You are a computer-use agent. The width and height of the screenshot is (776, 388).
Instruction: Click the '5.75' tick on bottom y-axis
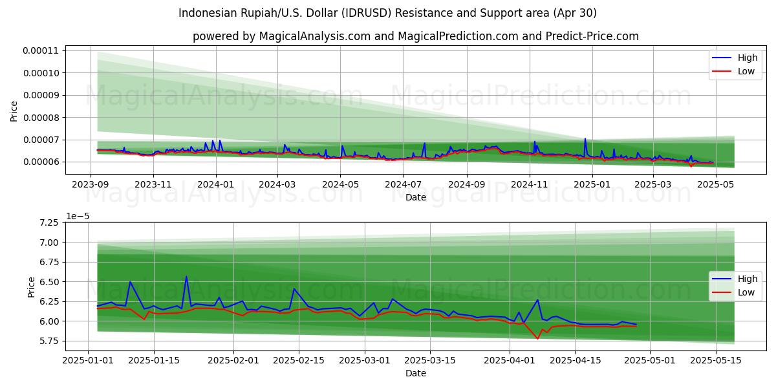click(x=49, y=341)
